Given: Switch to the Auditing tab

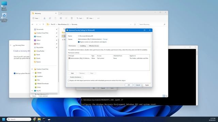Looking at the screenshot, I should (x=83, y=46).
